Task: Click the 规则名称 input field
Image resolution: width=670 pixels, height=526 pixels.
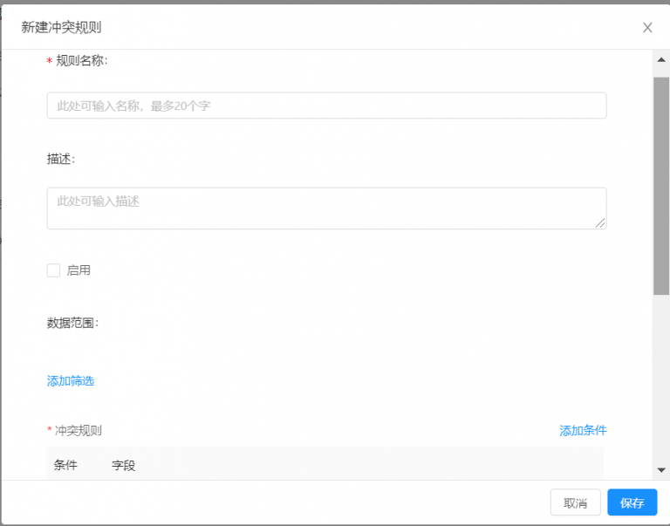Action: [x=326, y=106]
